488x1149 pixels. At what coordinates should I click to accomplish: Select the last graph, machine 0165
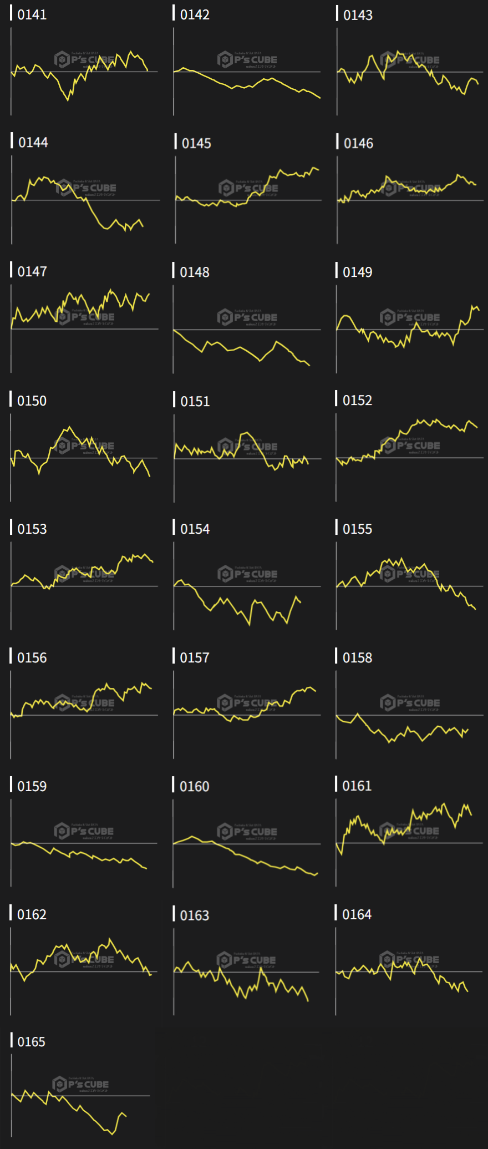81,1096
